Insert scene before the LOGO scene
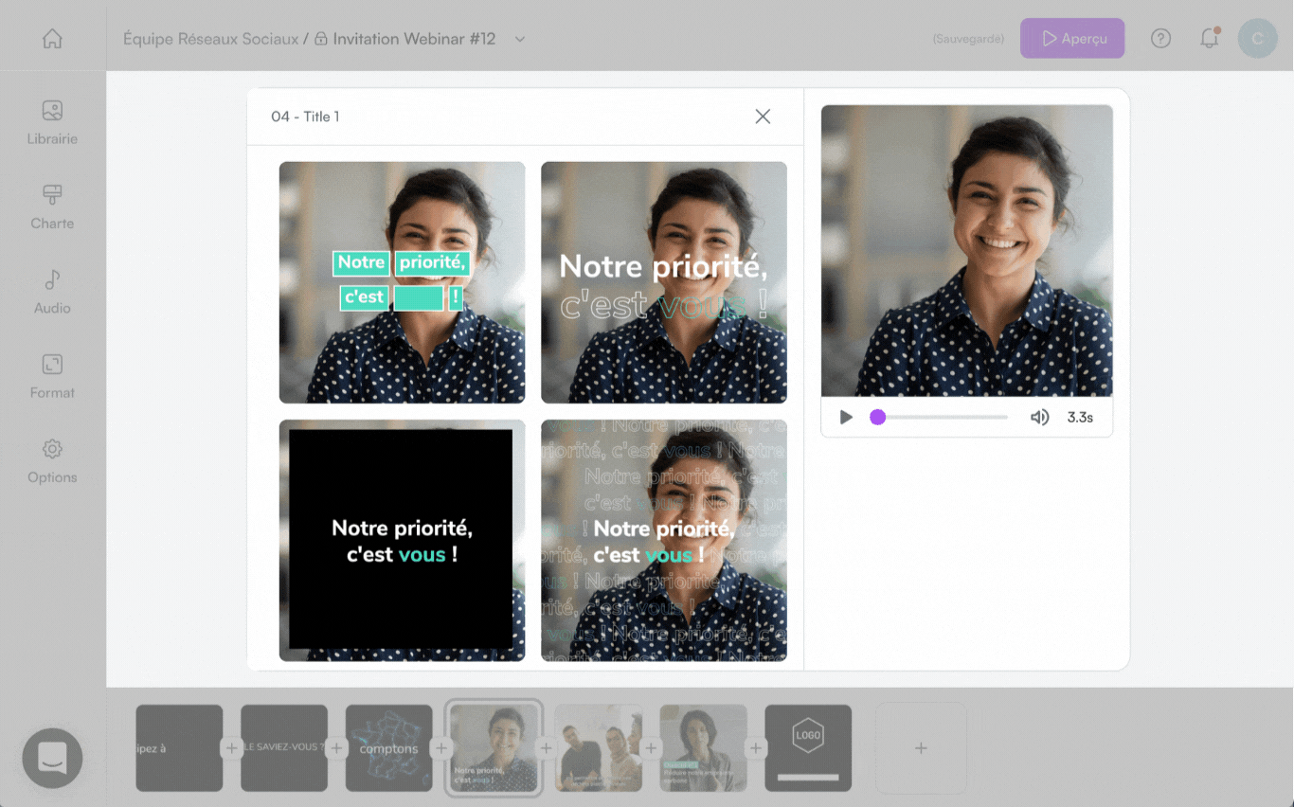This screenshot has height=807, width=1294. click(x=756, y=748)
